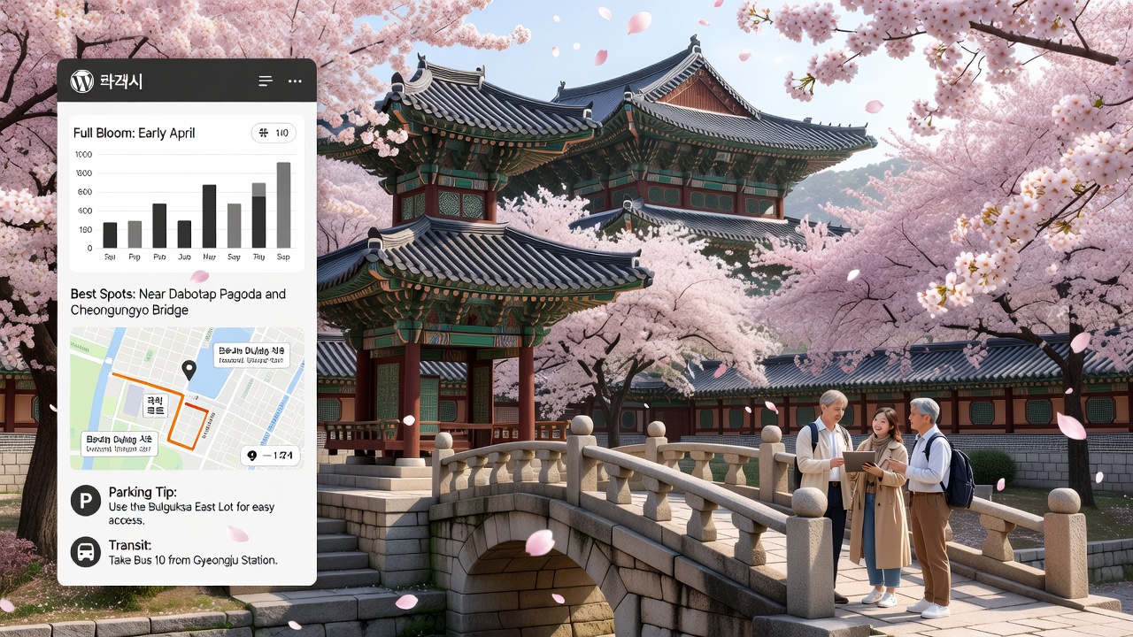Click the distance badge at the map's corner

point(270,456)
